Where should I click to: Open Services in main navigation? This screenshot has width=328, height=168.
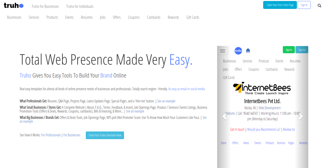pyautogui.click(x=34, y=17)
